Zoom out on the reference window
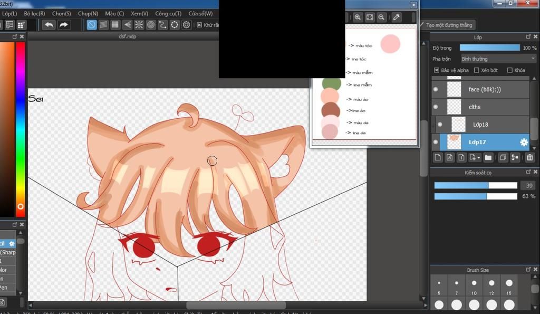540x314 pixels. tap(381, 17)
